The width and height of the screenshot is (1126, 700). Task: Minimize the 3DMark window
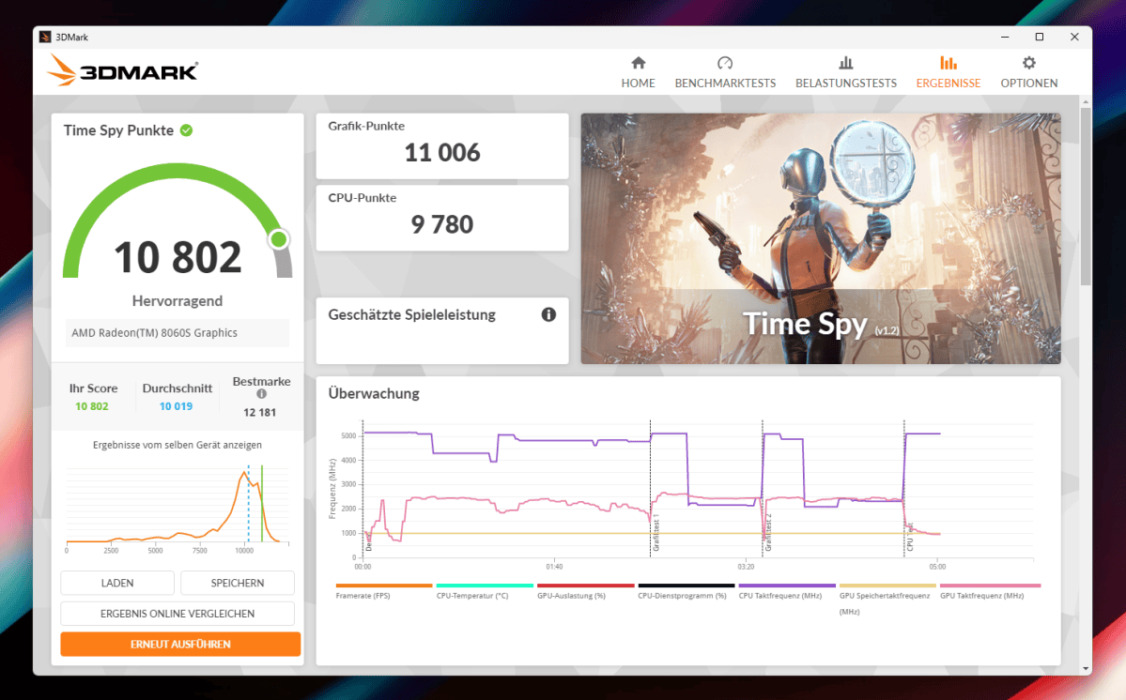click(1005, 37)
